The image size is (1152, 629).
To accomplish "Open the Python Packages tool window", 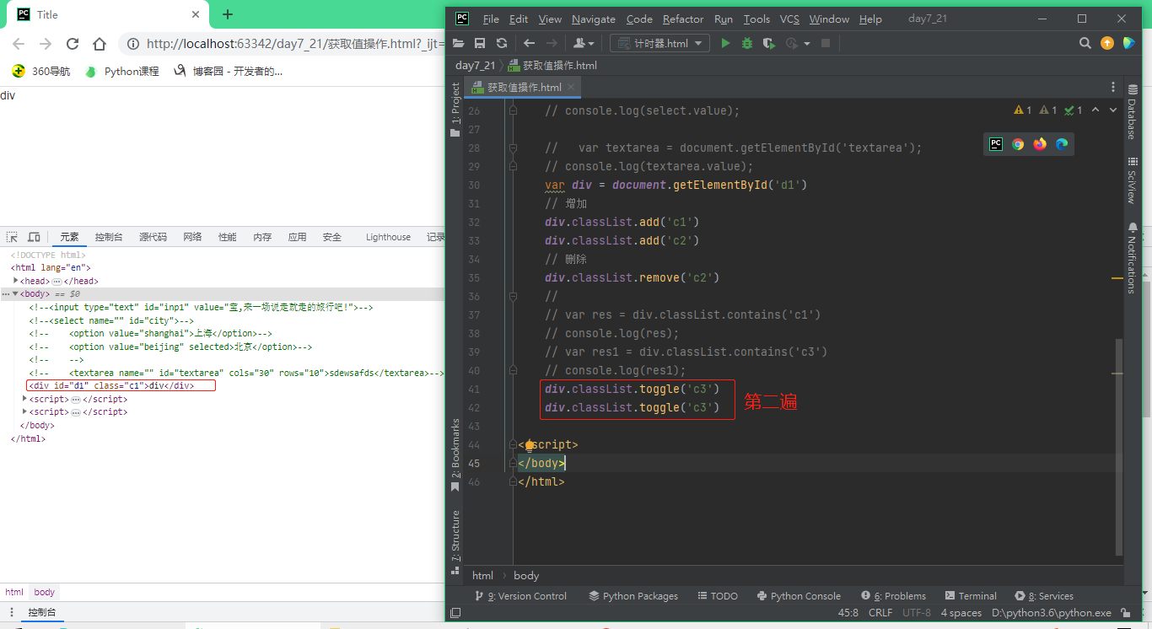I will coord(633,596).
